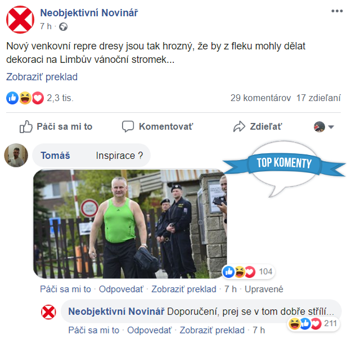
Task: Share the post with Zdieľať arrow
Action: point(258,126)
